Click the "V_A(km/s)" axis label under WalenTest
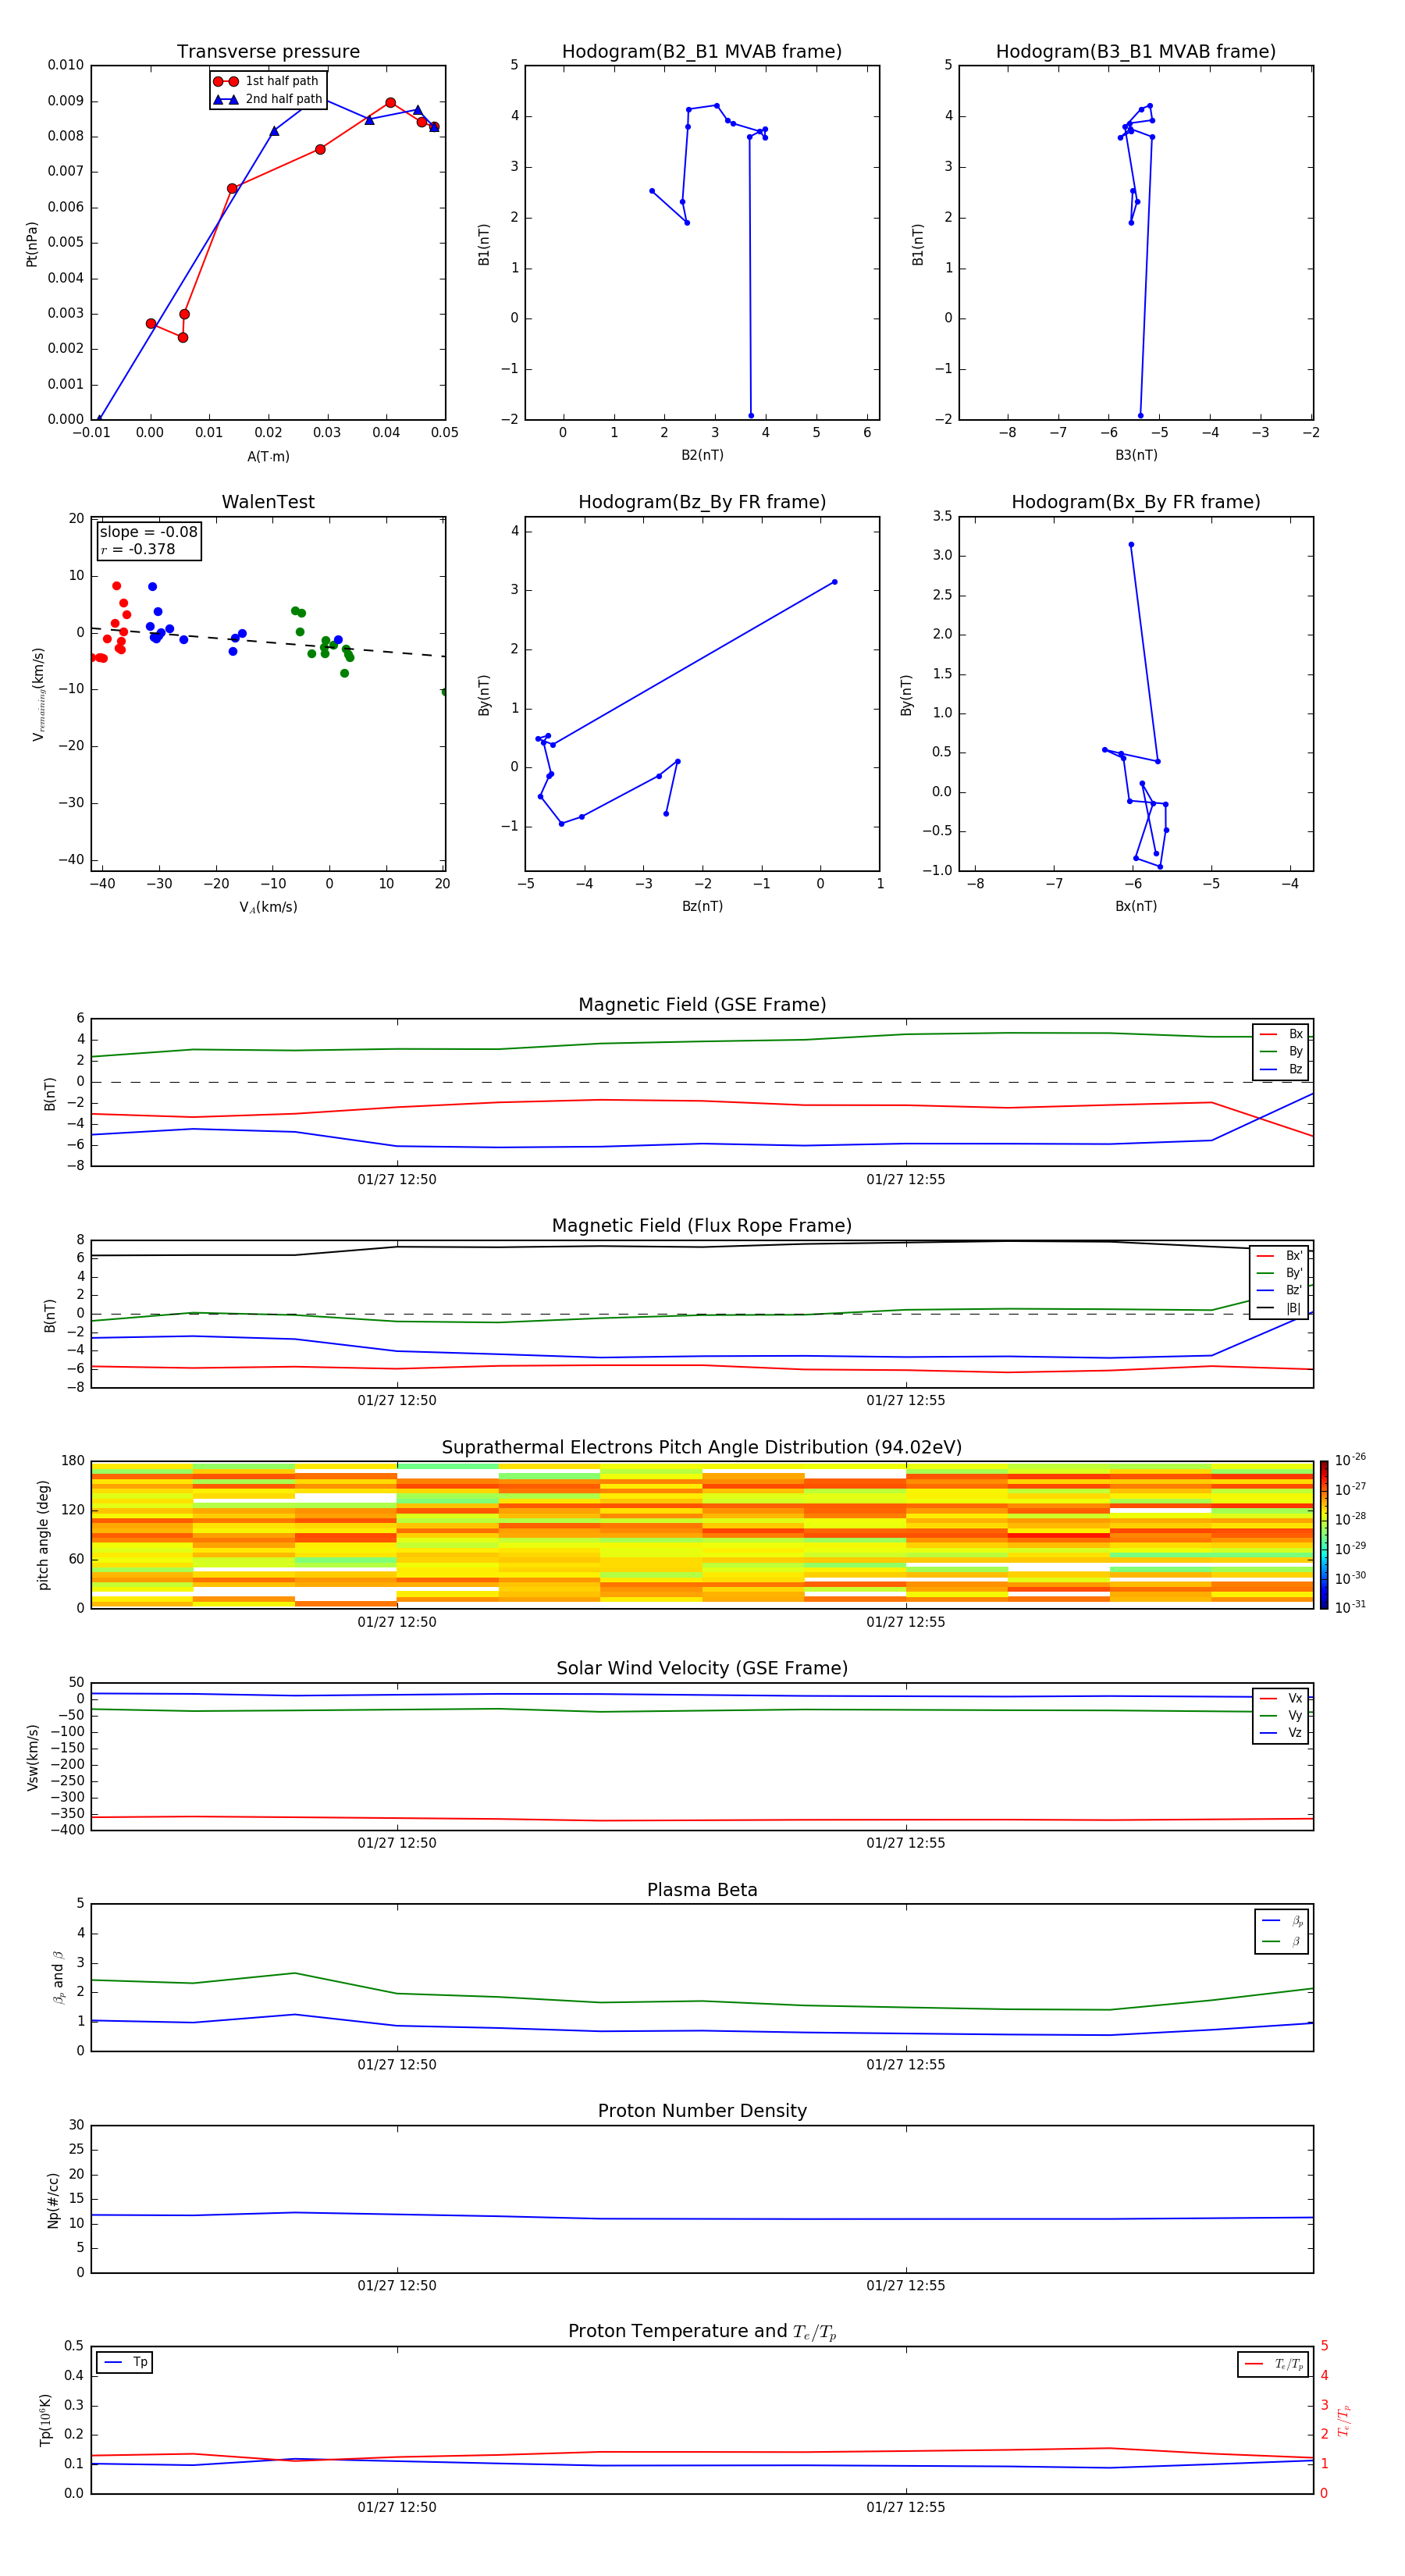 (268, 907)
